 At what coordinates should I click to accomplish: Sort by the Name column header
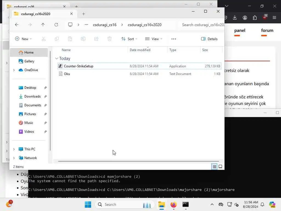click(66, 50)
